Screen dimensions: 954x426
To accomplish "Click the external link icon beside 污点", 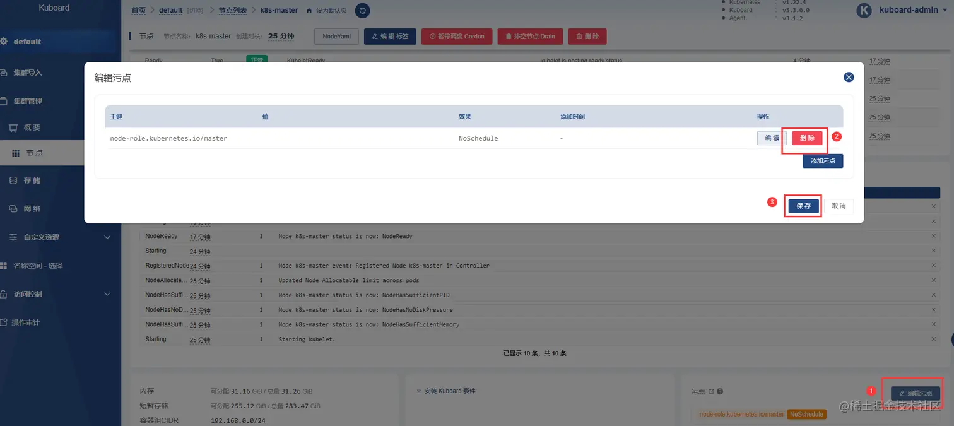I will point(710,392).
